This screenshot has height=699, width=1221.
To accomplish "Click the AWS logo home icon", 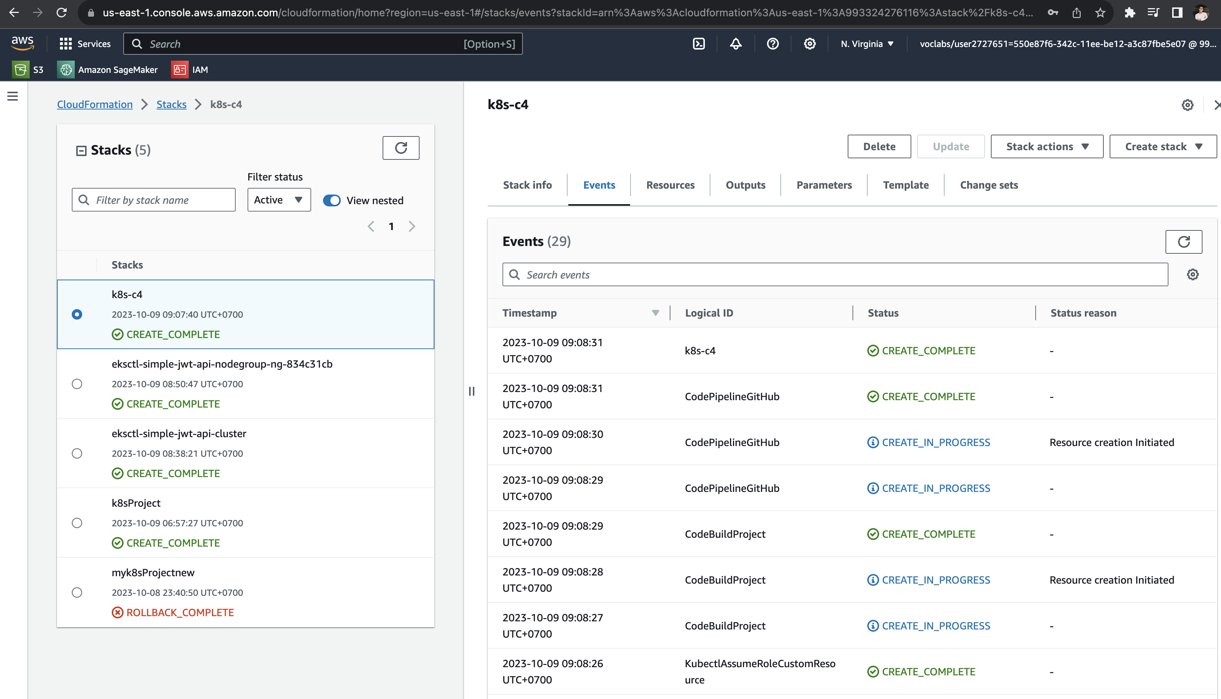I will click(x=23, y=43).
